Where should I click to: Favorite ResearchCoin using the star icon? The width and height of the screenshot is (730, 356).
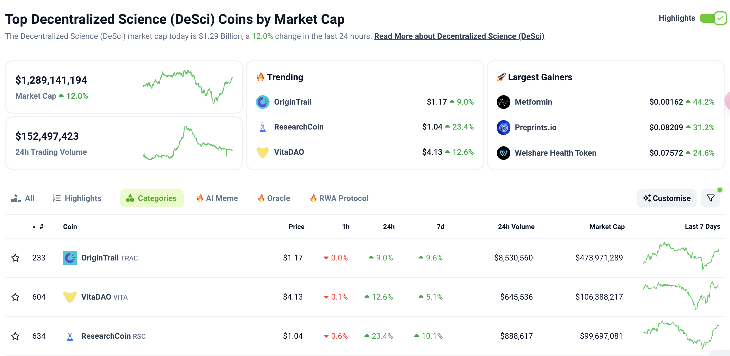[x=15, y=336]
